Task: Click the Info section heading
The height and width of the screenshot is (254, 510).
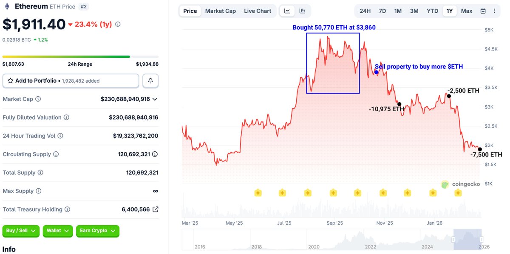Action: click(9, 249)
